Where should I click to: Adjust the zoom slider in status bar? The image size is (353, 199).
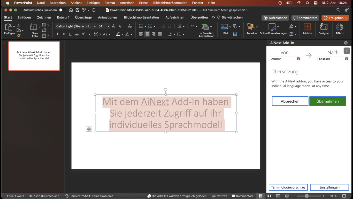click(x=306, y=196)
